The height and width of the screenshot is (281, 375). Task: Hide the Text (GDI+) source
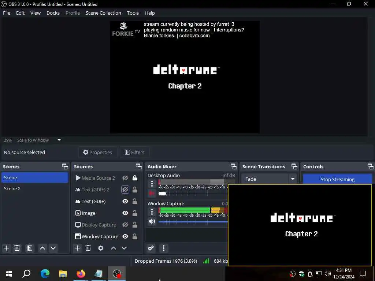125,202
